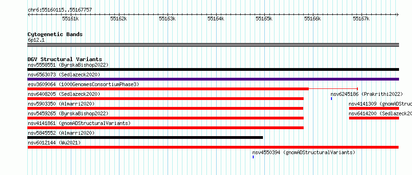
Task: Click nsv4141861 (gnomADStructuralVariants) label
Action: tap(79, 123)
